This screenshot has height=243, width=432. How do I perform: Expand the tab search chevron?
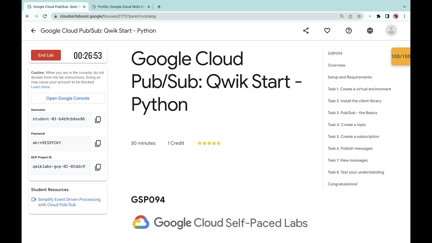coord(404,7)
